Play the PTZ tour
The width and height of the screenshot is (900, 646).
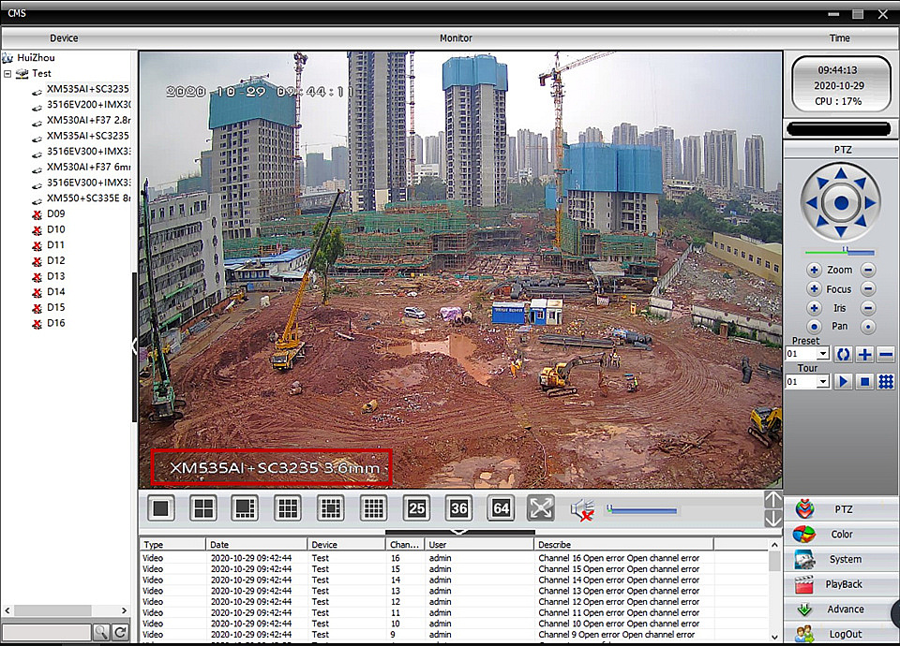pos(843,382)
